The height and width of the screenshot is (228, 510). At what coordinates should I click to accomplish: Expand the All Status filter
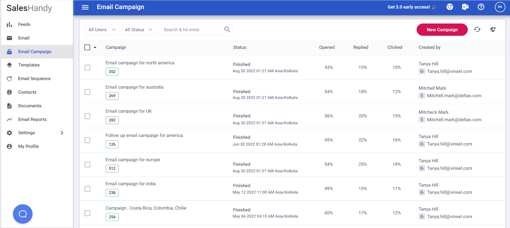tap(138, 30)
